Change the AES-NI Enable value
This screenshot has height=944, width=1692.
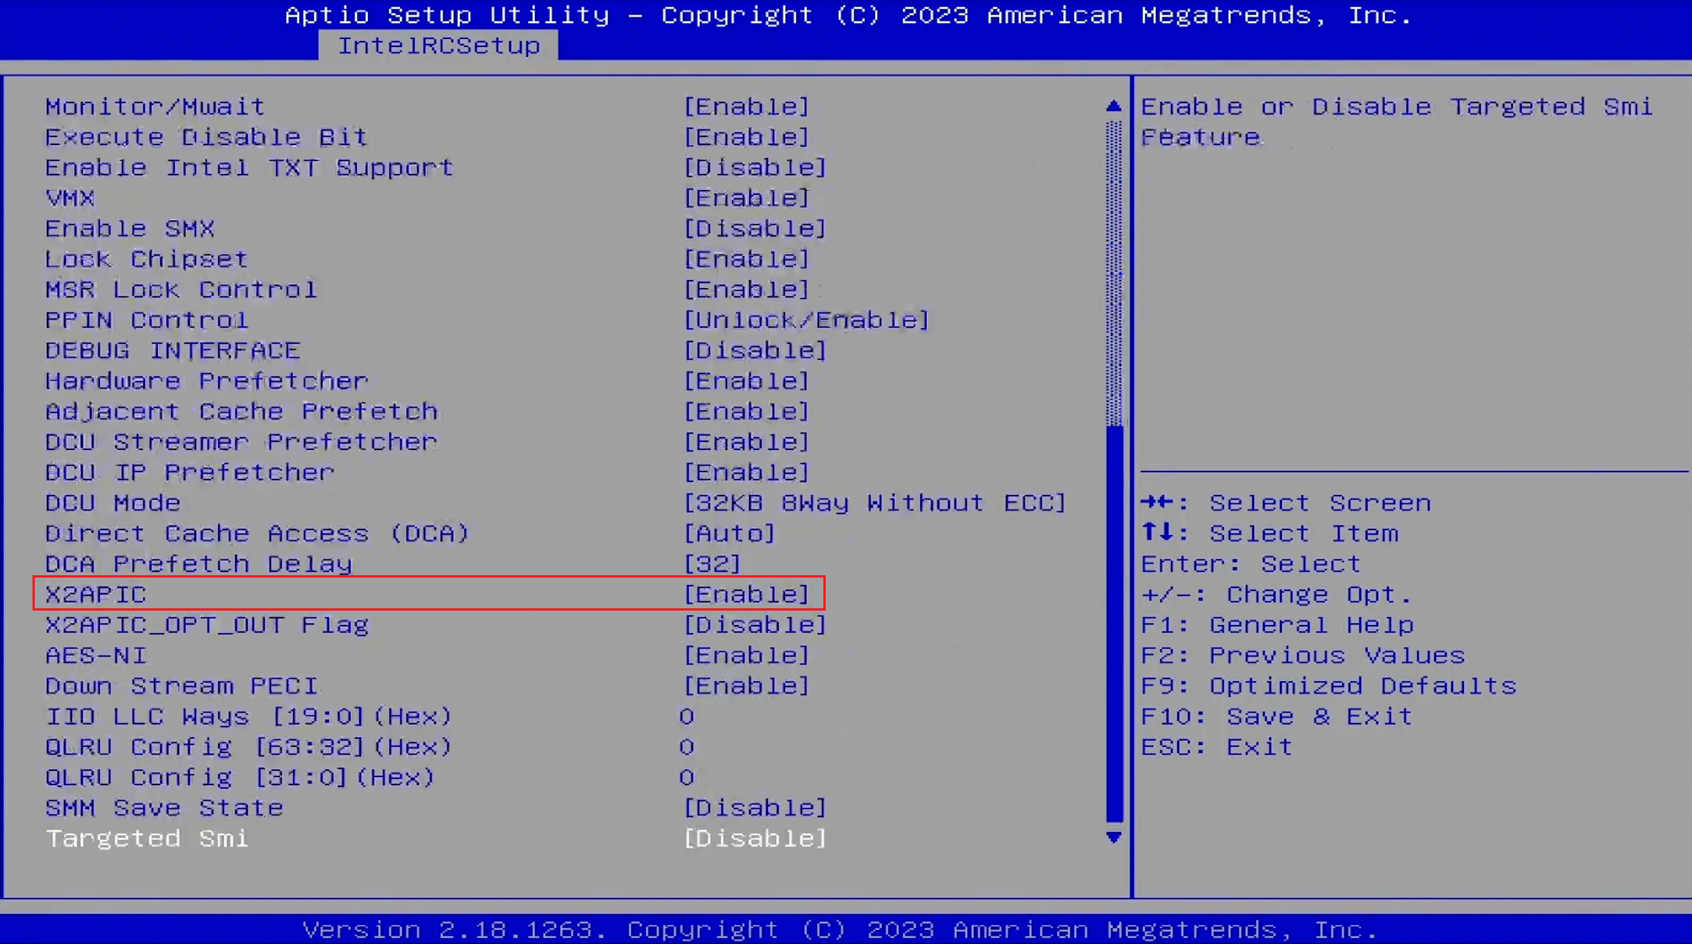coord(746,655)
